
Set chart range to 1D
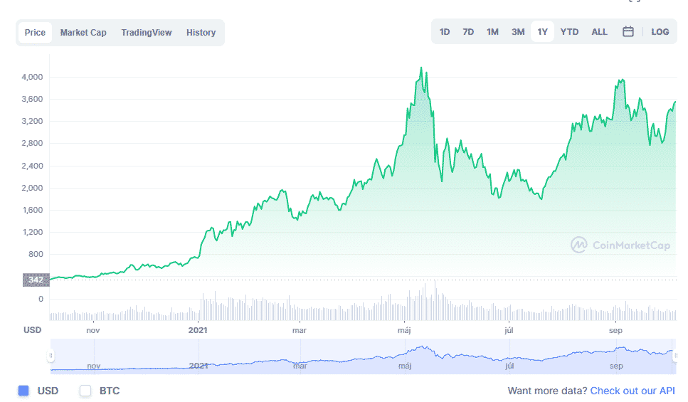click(445, 32)
